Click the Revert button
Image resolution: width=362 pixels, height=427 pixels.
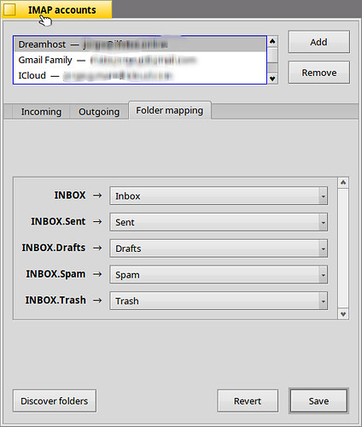248,401
